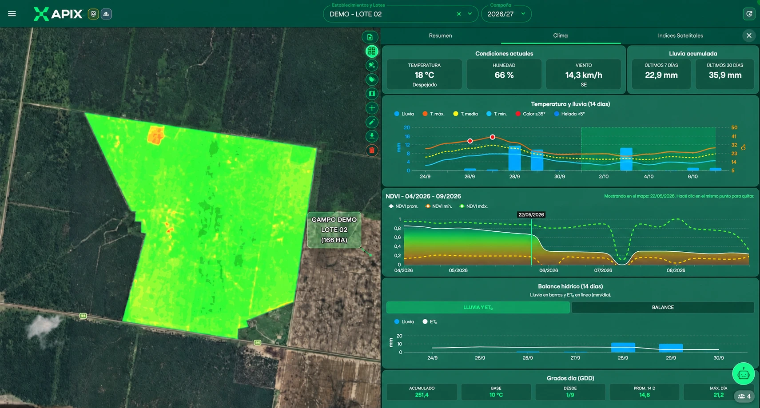This screenshot has height=408, width=760.
Task: Toggle the Lluvia series in temperature chart legend
Action: point(404,114)
